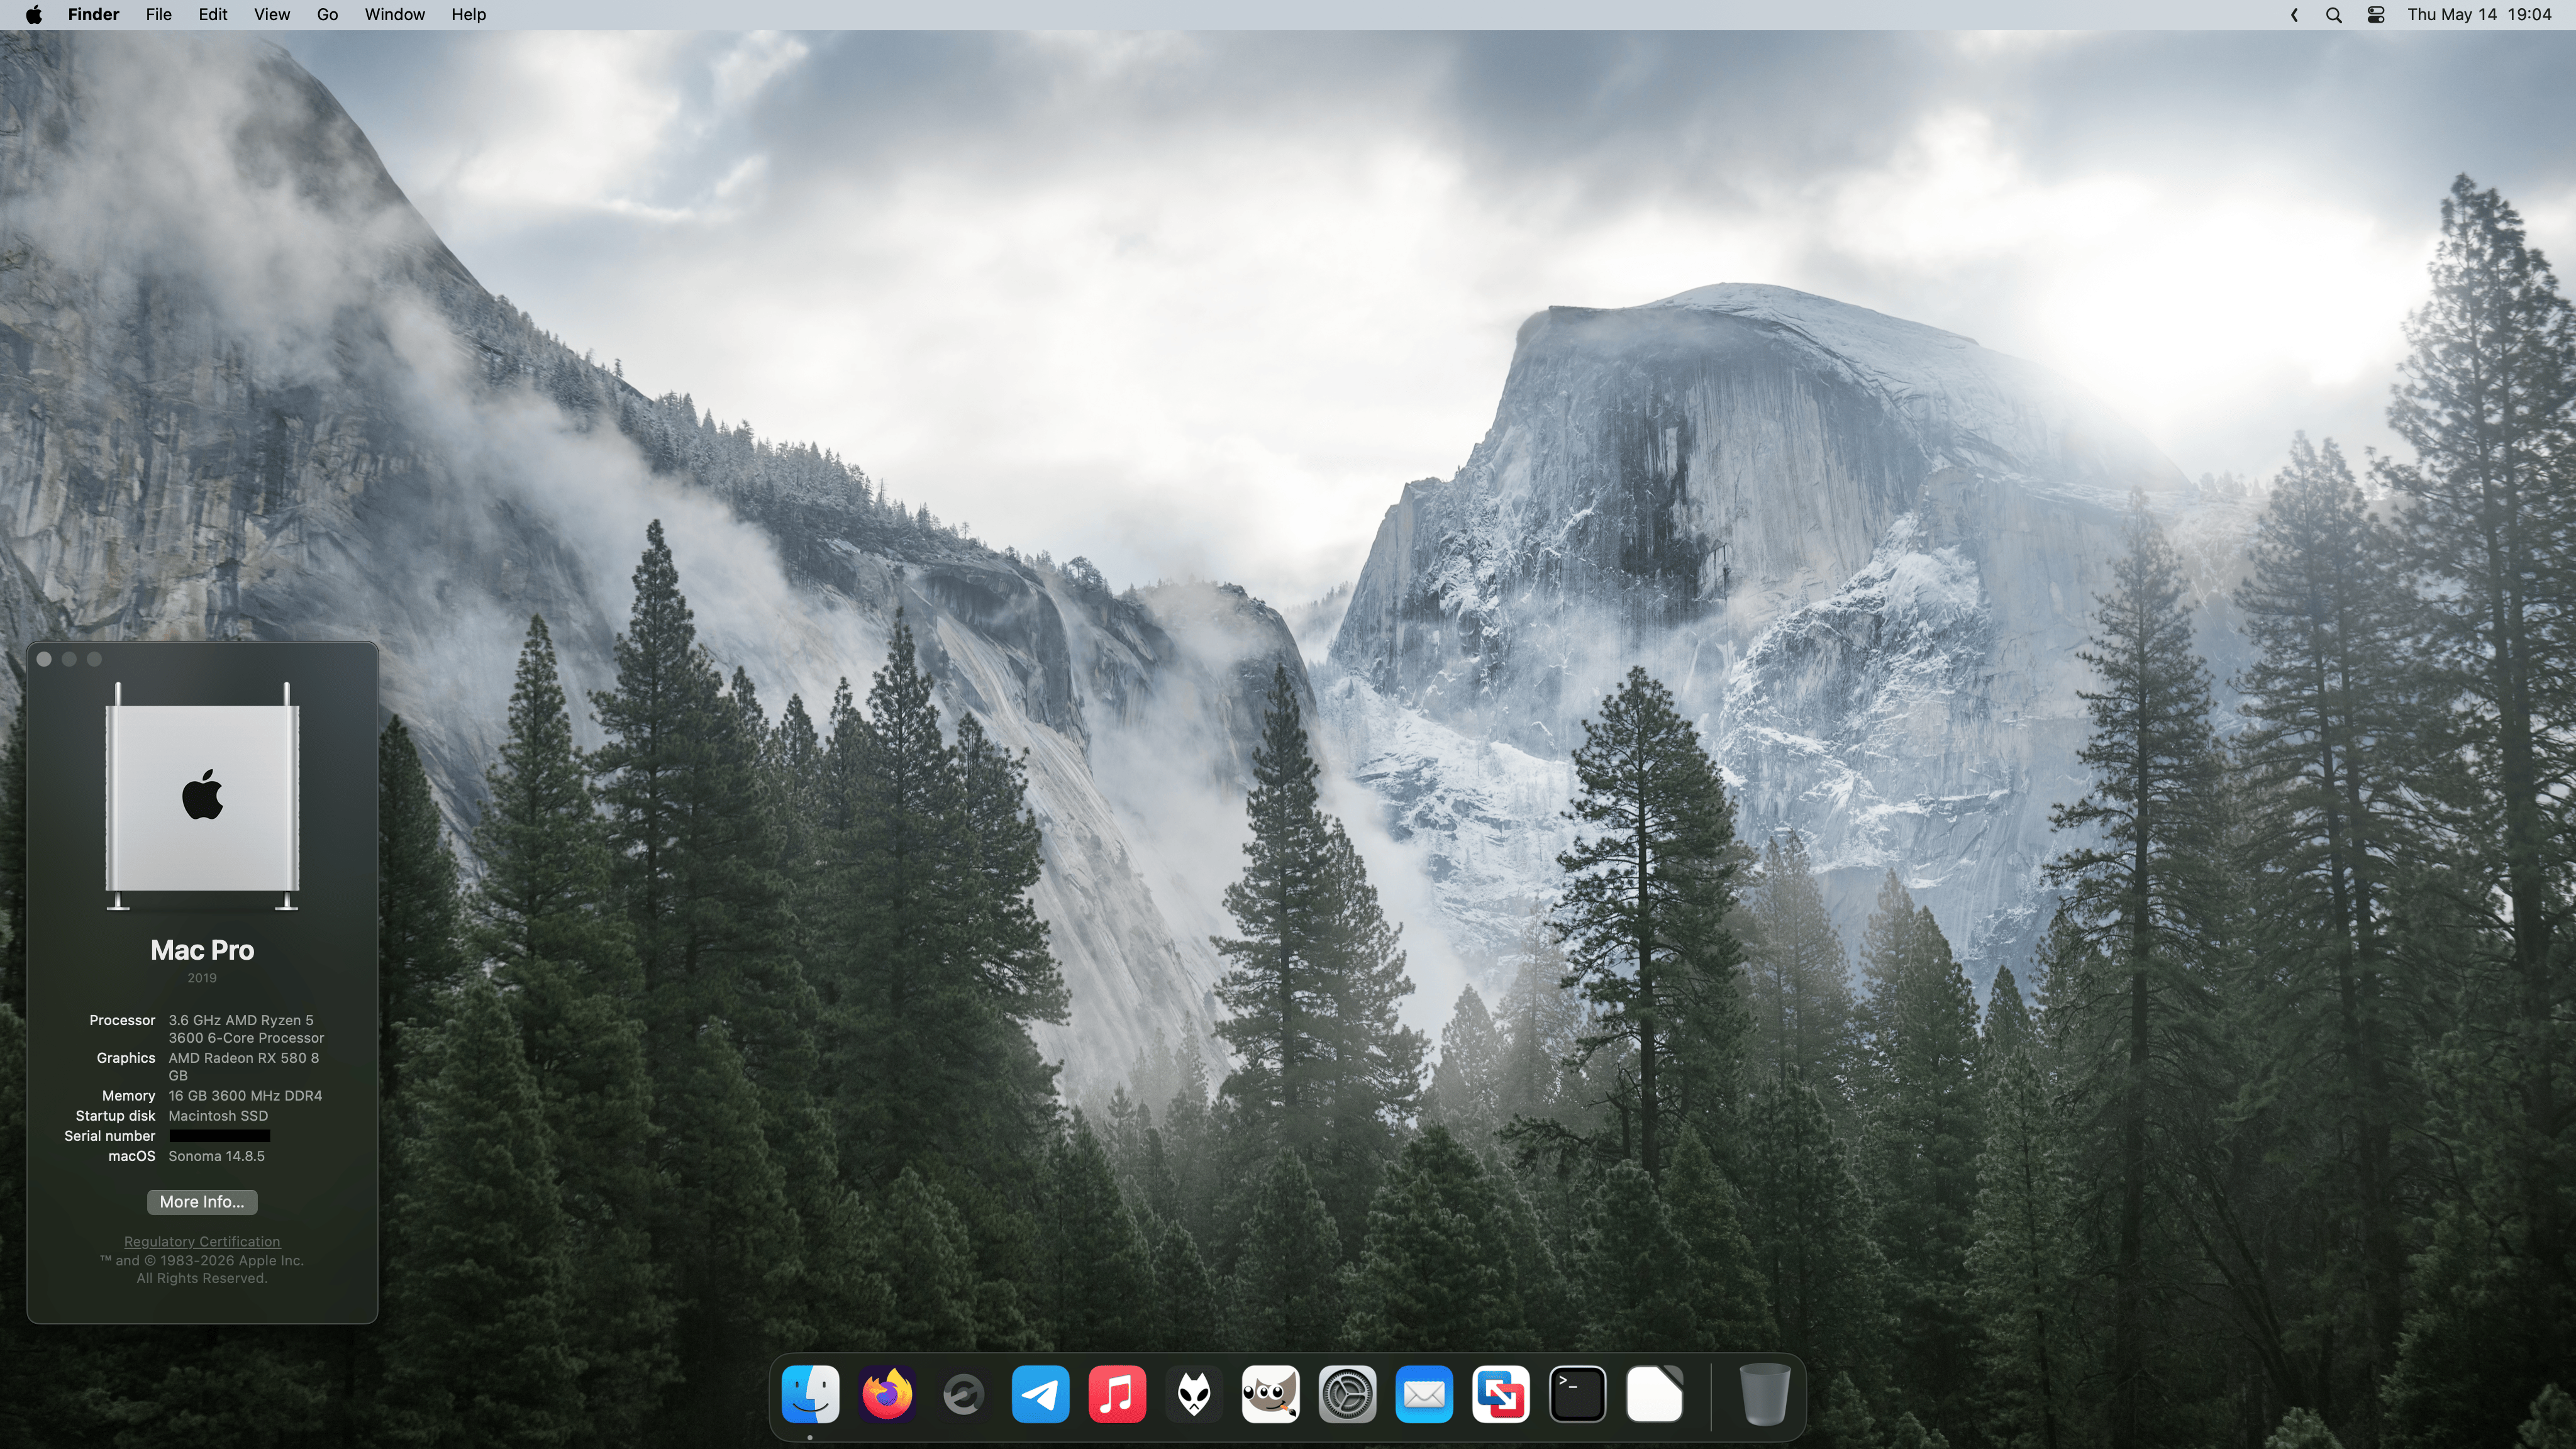Open the gray circular 'e' app in Dock
Screen dimensions: 2576x1449
[x=964, y=1394]
